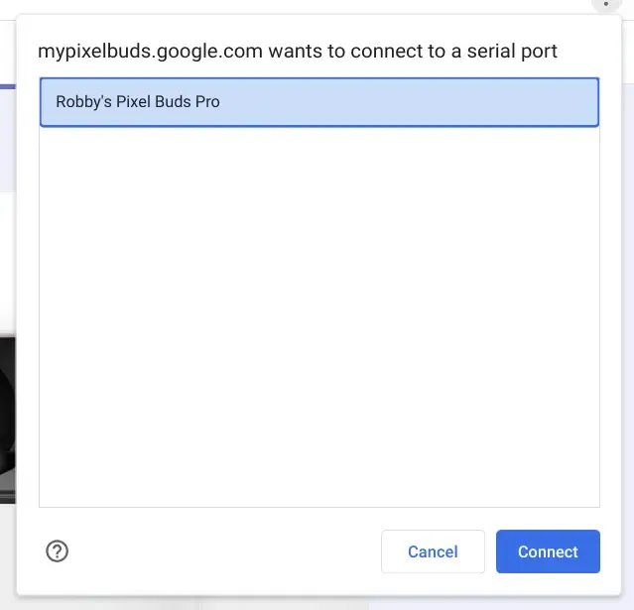
Task: Open the three-dot menu above the dialog
Action: pos(605,4)
